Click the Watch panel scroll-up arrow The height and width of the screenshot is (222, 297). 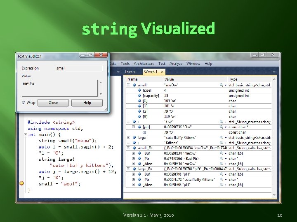274,79
